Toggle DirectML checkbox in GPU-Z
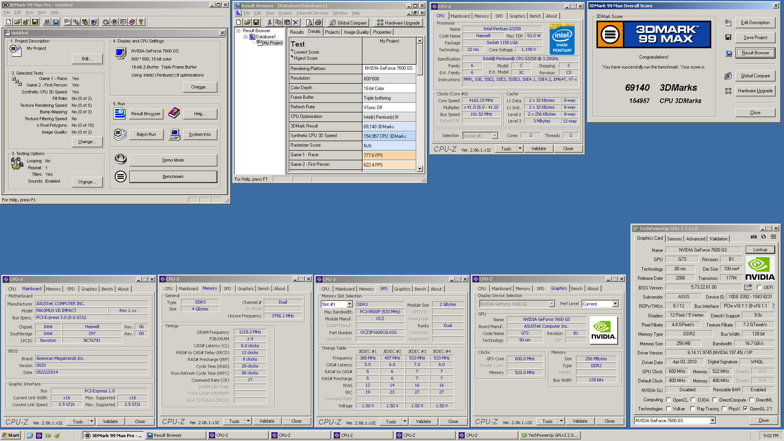Image resolution: width=784 pixels, height=441 pixels. [x=751, y=400]
